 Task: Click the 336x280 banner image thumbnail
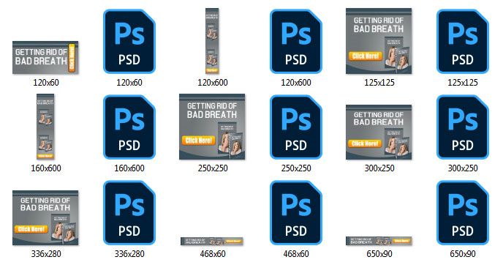point(45,218)
